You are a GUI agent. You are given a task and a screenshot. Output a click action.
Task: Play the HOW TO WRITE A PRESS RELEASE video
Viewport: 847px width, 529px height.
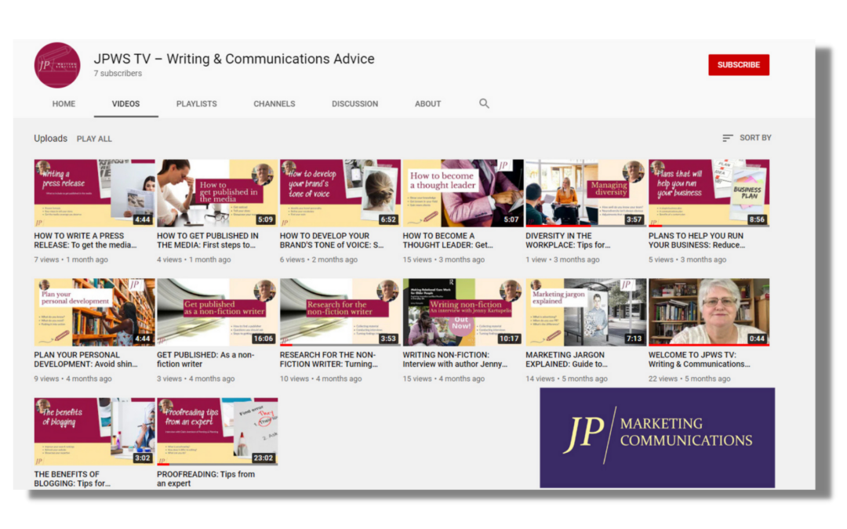(93, 192)
